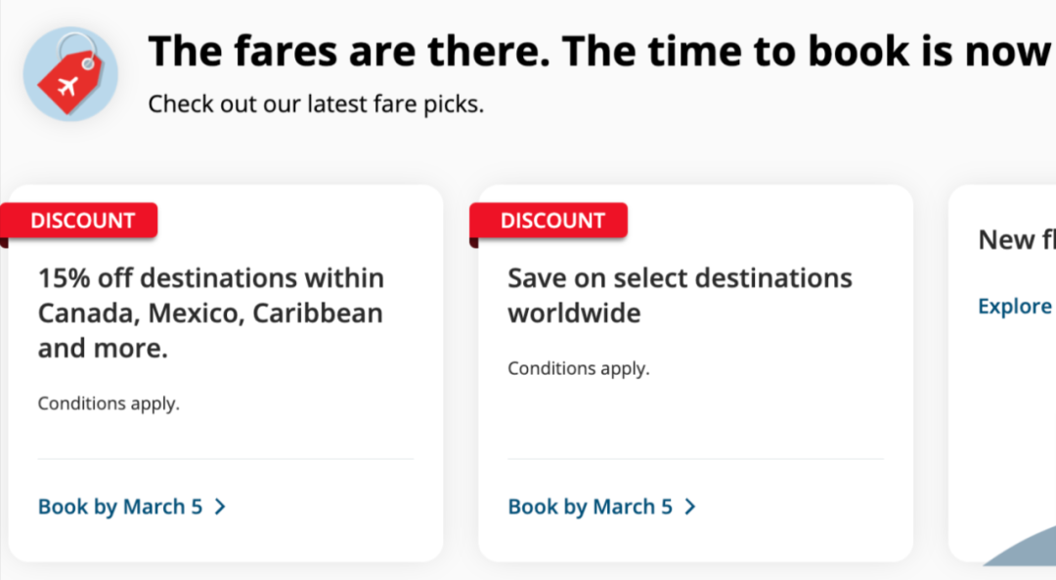The height and width of the screenshot is (580, 1056).
Task: Click the divider line in the worldwide destinations card
Action: (696, 459)
